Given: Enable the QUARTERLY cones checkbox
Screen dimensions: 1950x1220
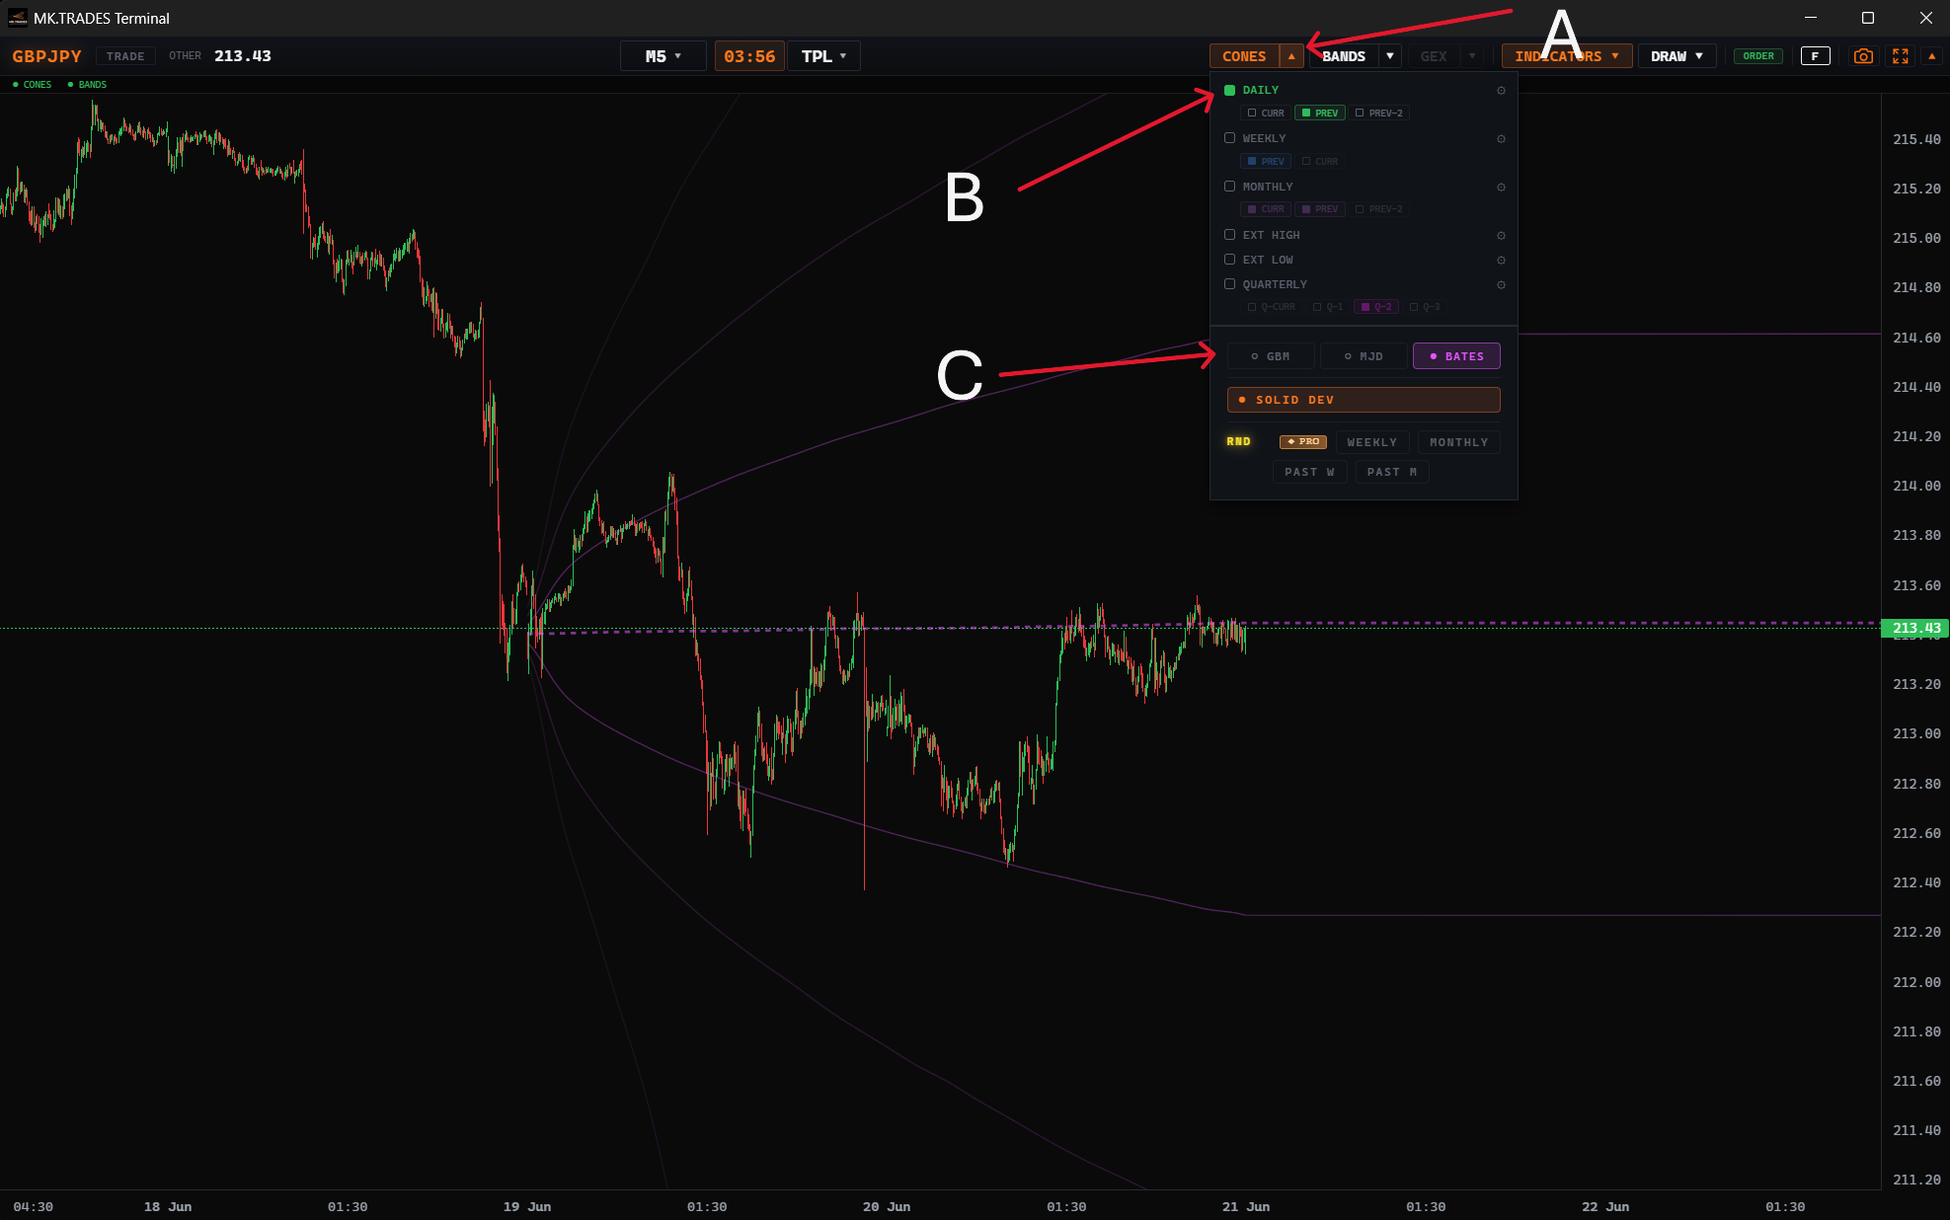Looking at the screenshot, I should click(x=1229, y=284).
